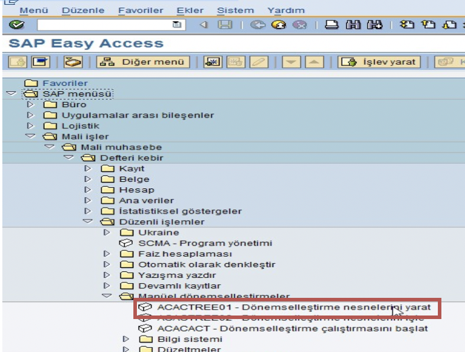Click the Save diskette icon
Image resolution: width=465 pixels, height=352 pixels.
click(x=225, y=25)
